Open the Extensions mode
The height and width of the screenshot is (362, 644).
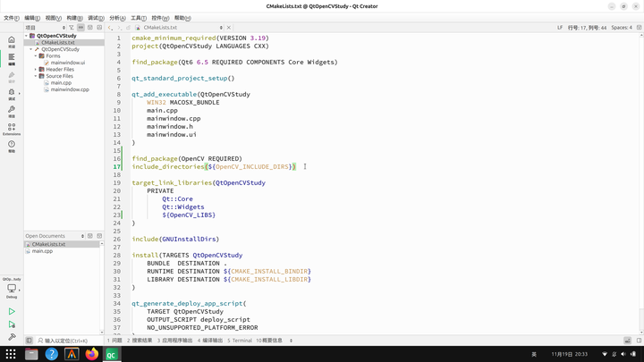12,129
